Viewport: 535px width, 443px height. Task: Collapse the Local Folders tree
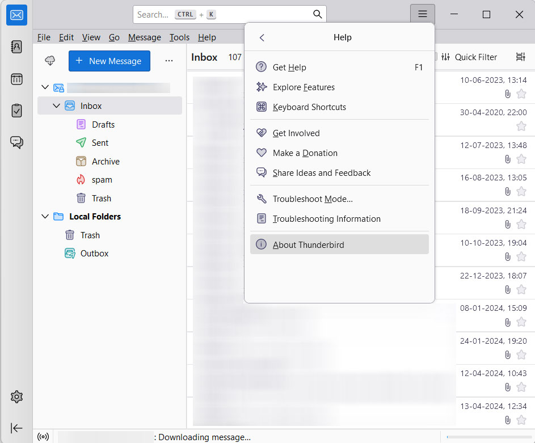click(x=45, y=216)
